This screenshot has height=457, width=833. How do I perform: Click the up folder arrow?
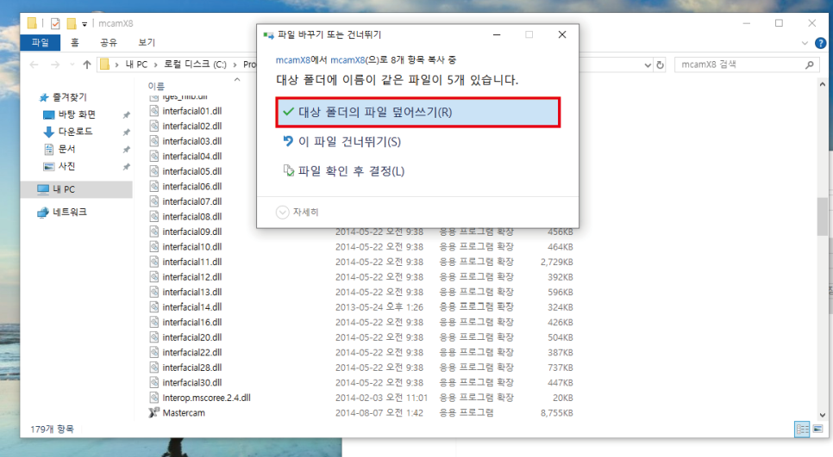point(87,65)
